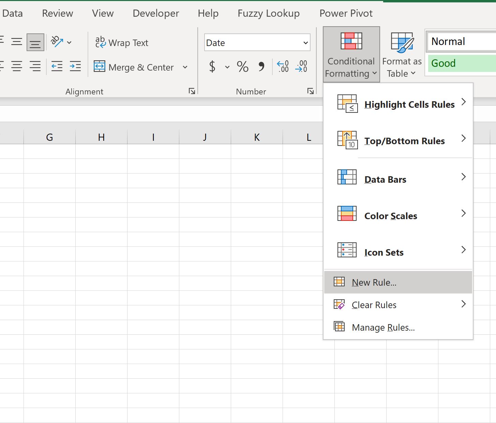Decrease decimal places shown
The image size is (496, 423).
click(301, 66)
